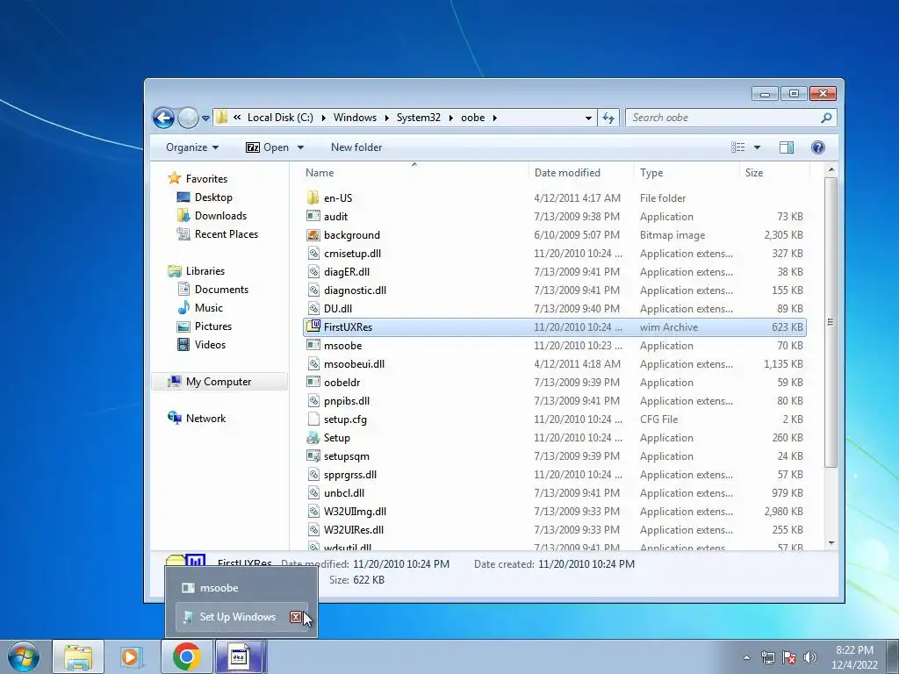Click scrollbar down arrow in file list
This screenshot has height=674, width=899.
[x=831, y=542]
